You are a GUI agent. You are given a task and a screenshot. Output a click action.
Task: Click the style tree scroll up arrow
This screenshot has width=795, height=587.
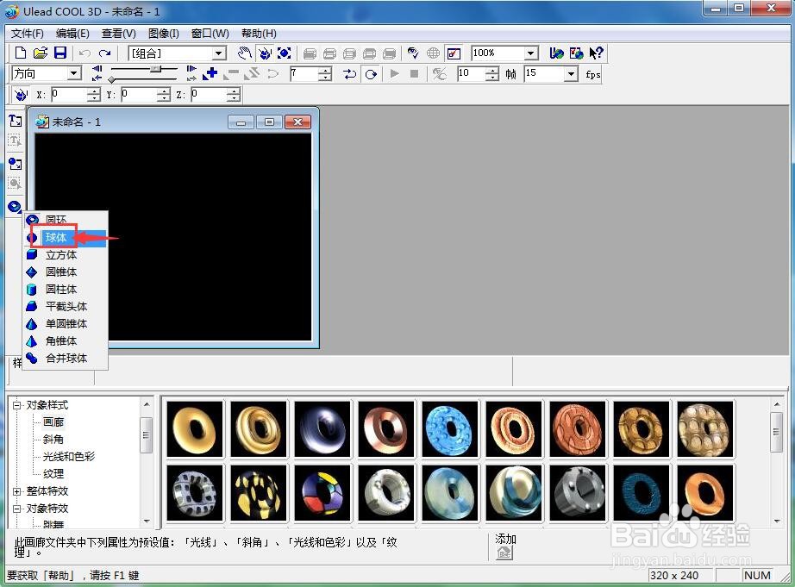click(146, 404)
